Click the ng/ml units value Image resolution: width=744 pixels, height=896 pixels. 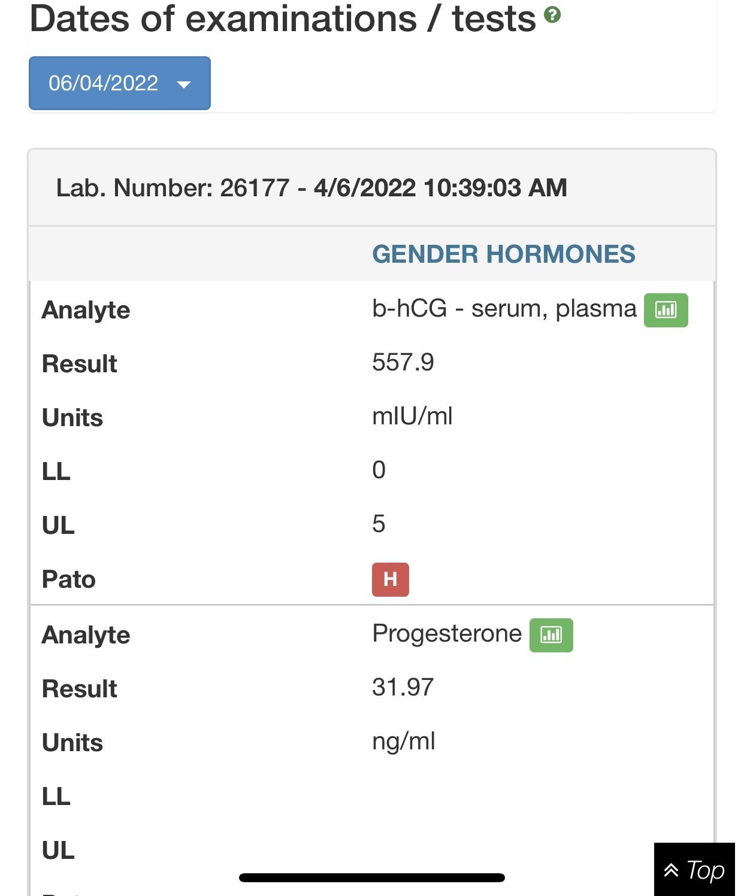[403, 742]
